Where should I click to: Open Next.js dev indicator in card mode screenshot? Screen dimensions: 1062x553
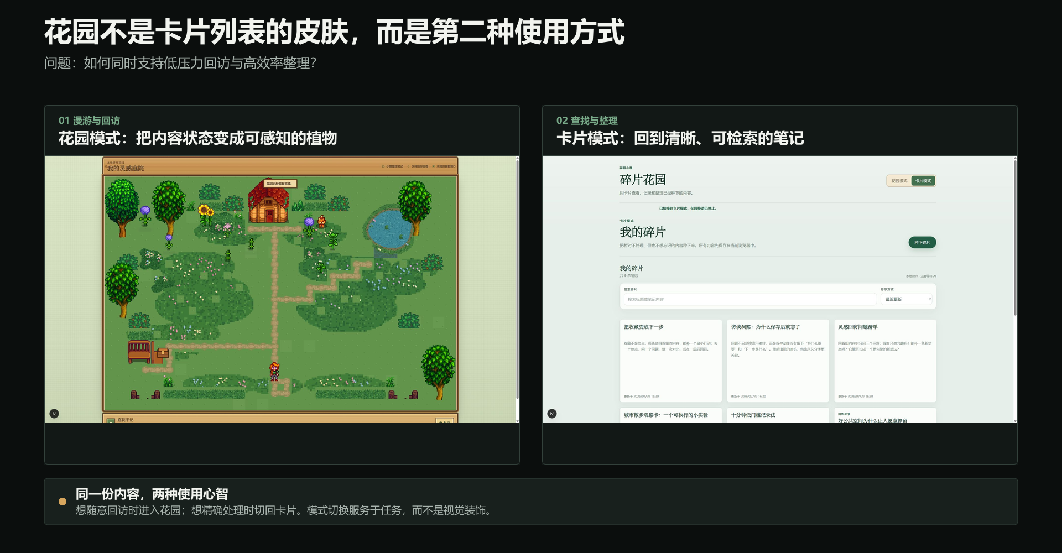(551, 414)
